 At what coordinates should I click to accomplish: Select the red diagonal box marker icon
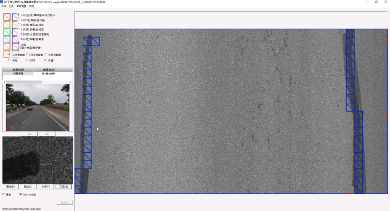[x=7, y=17]
